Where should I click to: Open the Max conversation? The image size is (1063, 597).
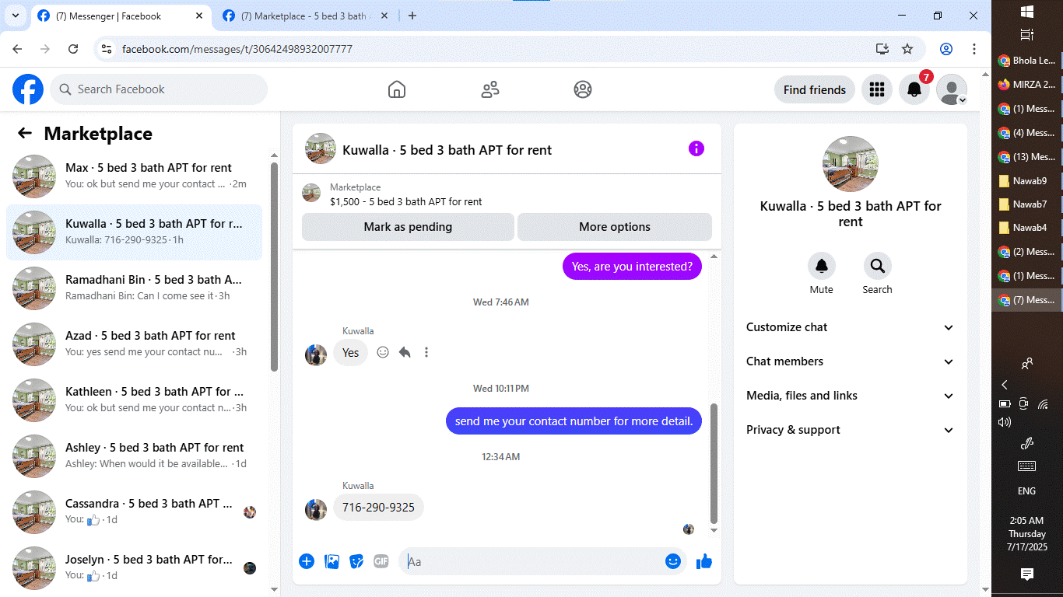(135, 176)
